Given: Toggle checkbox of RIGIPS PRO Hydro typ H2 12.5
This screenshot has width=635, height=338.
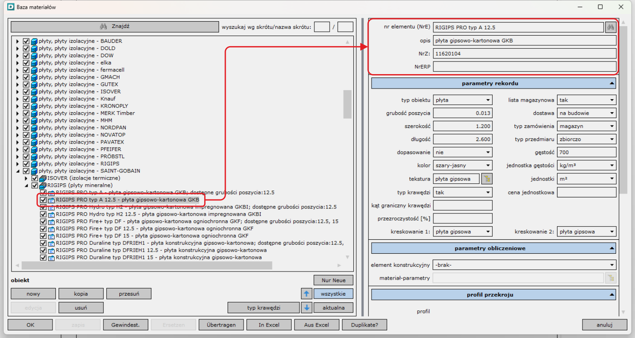Looking at the screenshot, I should pos(43,214).
